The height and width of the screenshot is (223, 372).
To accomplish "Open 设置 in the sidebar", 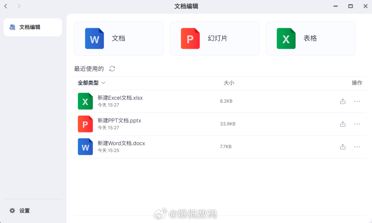I will click(x=33, y=211).
